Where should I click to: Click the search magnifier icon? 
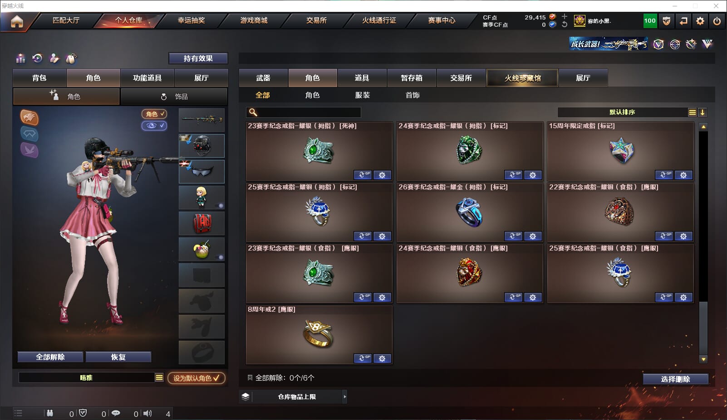(x=253, y=112)
